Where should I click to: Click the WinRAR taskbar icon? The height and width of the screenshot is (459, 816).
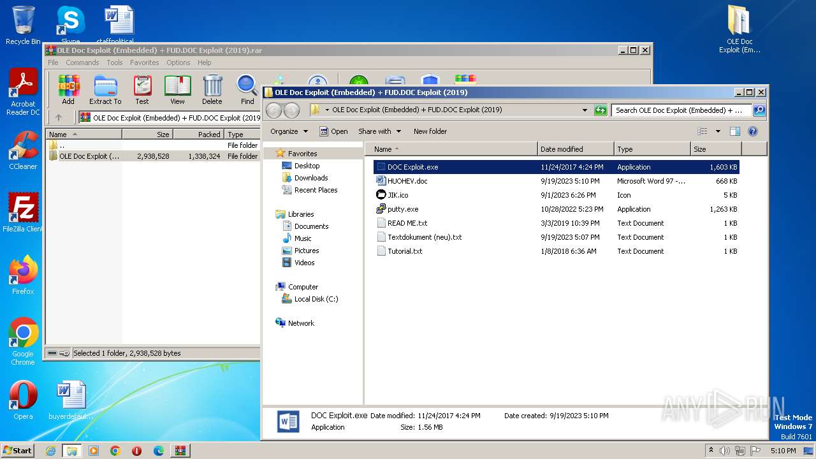[x=180, y=451]
